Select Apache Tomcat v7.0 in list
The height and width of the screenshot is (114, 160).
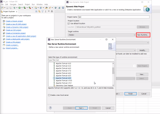pos(64,71)
